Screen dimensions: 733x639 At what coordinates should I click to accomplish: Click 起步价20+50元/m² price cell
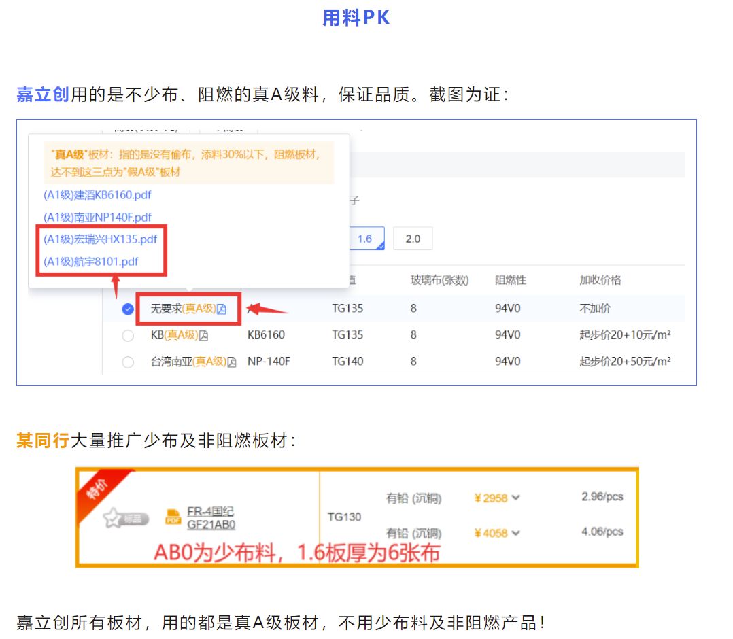625,362
